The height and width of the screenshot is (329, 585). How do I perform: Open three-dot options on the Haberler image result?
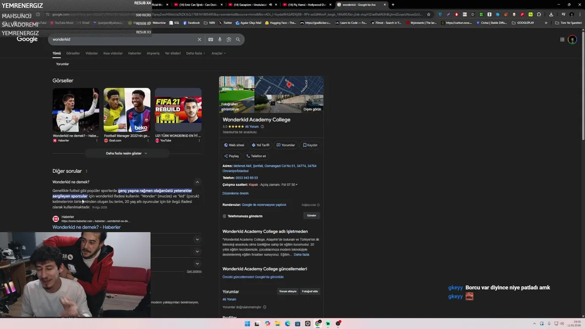tap(96, 140)
